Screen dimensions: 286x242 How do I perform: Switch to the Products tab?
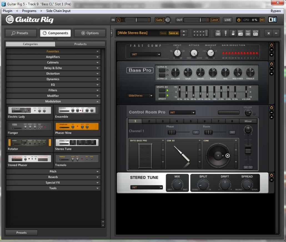(x=80, y=44)
